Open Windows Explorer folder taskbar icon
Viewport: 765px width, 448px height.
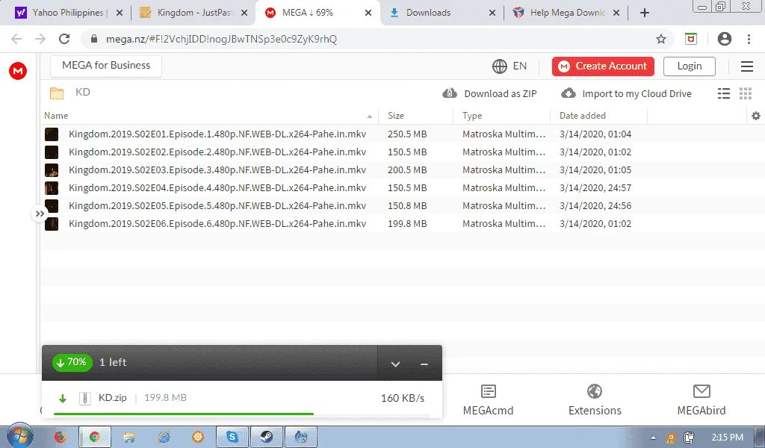pos(128,437)
